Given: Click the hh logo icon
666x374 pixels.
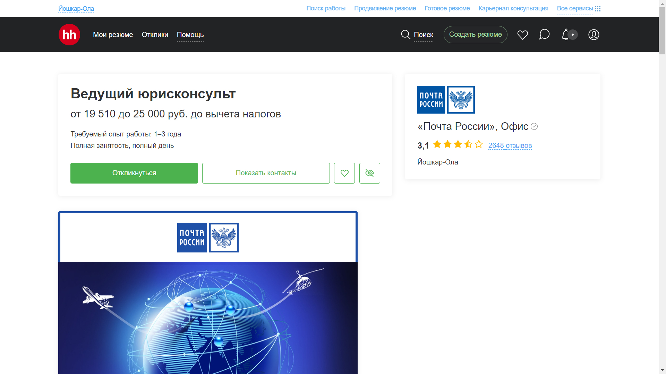Looking at the screenshot, I should tap(69, 35).
